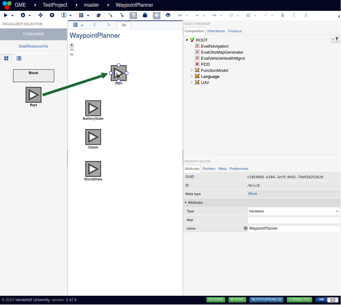Click the next tab right chevron

coord(109,25)
